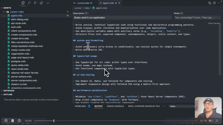Open the Search view icon

click(29, 3)
